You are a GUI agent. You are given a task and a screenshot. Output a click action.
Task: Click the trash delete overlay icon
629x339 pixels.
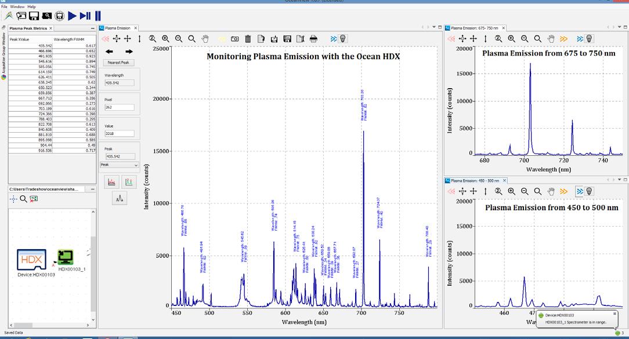click(248, 39)
